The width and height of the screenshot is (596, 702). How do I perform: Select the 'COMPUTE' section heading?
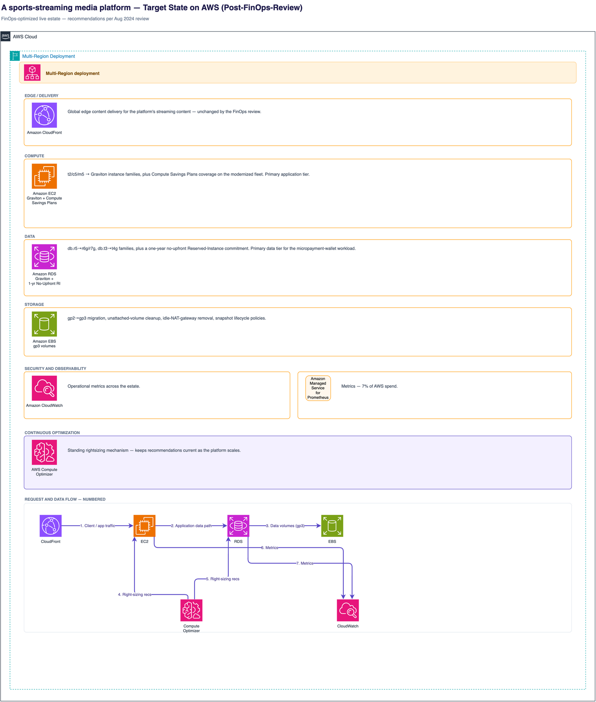[x=34, y=156]
